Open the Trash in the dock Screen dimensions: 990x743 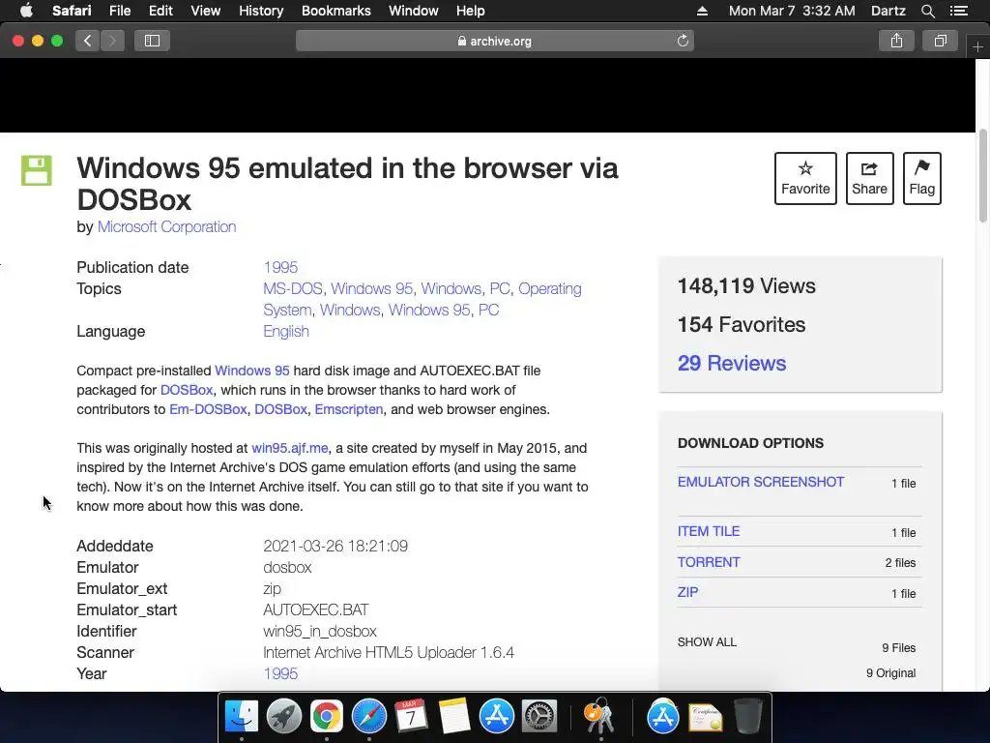click(747, 717)
